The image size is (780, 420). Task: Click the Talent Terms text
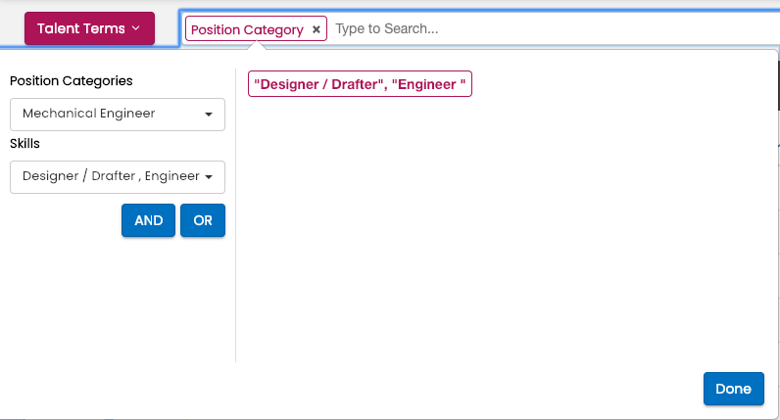tap(81, 28)
